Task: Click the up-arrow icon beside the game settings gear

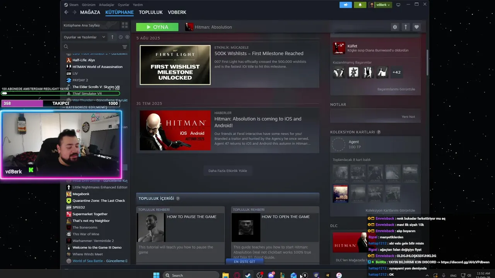Action: [406, 27]
